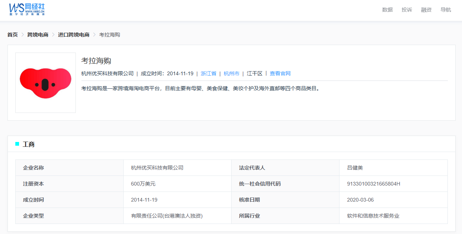Click the 江干区 district text
Screen dimensions: 462x234
coord(255,73)
